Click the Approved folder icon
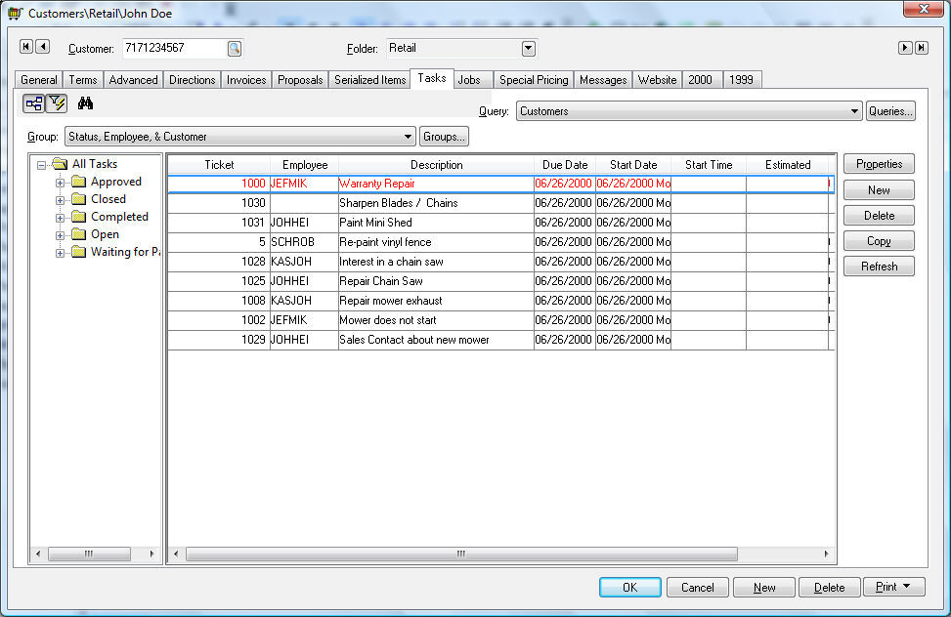Screen dimensions: 951x617 78,183
